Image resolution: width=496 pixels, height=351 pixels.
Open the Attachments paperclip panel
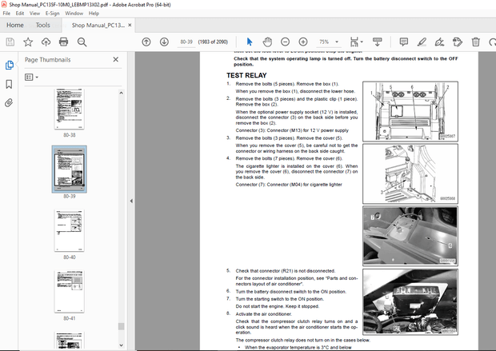click(x=9, y=103)
